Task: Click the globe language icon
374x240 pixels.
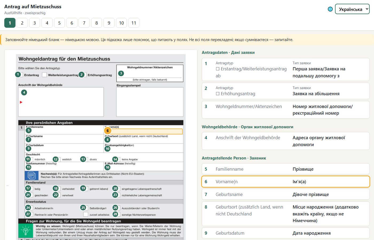Action: (x=330, y=9)
